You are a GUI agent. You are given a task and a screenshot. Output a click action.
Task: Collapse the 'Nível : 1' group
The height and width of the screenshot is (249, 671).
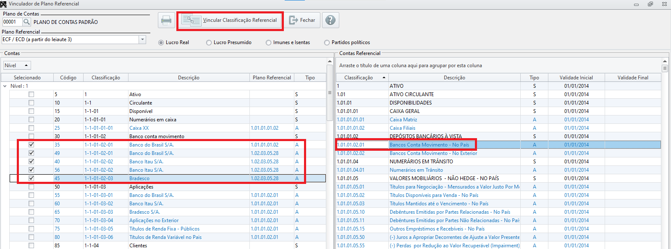click(5, 86)
